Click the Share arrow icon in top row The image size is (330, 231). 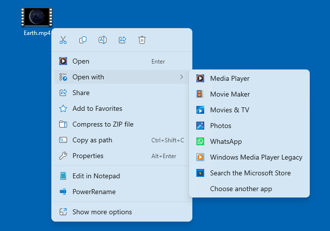tap(122, 40)
